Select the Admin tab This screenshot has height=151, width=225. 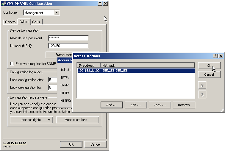(x=24, y=22)
